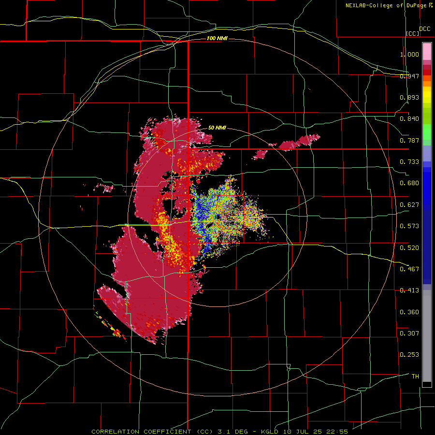Click the 0.360 scale value
435x435 pixels.
point(409,312)
